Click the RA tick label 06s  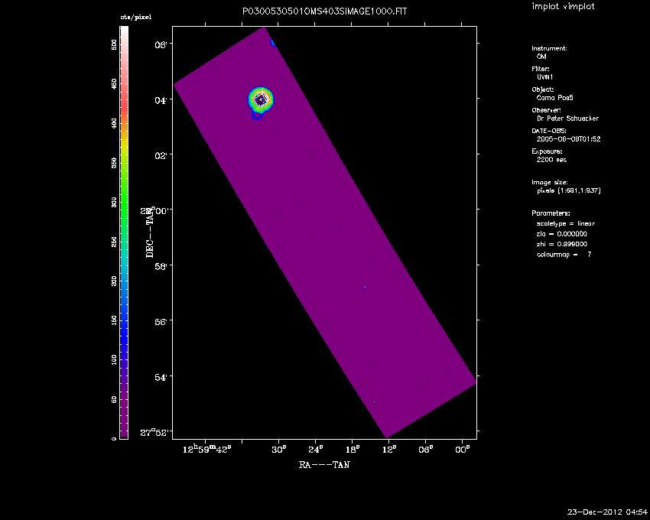[426, 450]
